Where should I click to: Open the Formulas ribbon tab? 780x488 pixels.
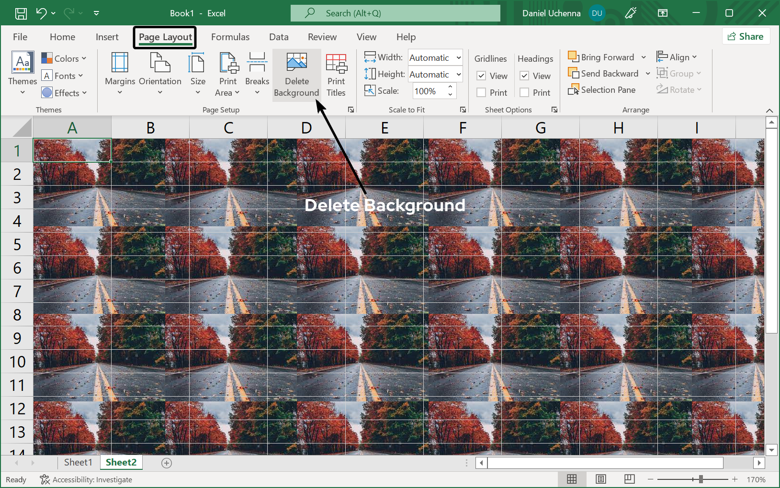coord(230,37)
